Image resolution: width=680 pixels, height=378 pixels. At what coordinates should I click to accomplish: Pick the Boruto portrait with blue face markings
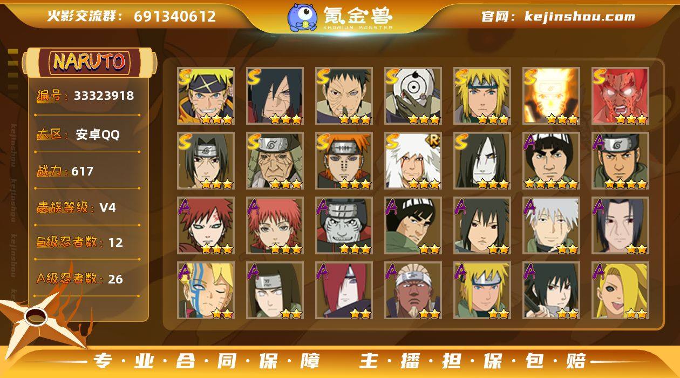coord(206,291)
